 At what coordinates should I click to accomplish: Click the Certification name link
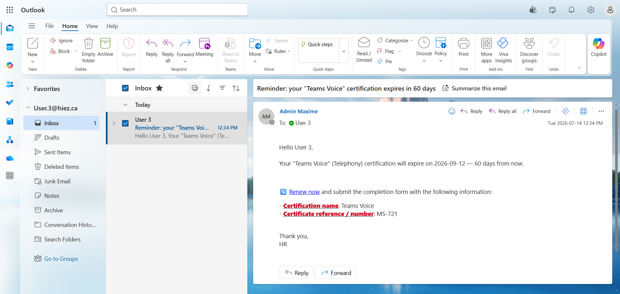click(x=311, y=206)
